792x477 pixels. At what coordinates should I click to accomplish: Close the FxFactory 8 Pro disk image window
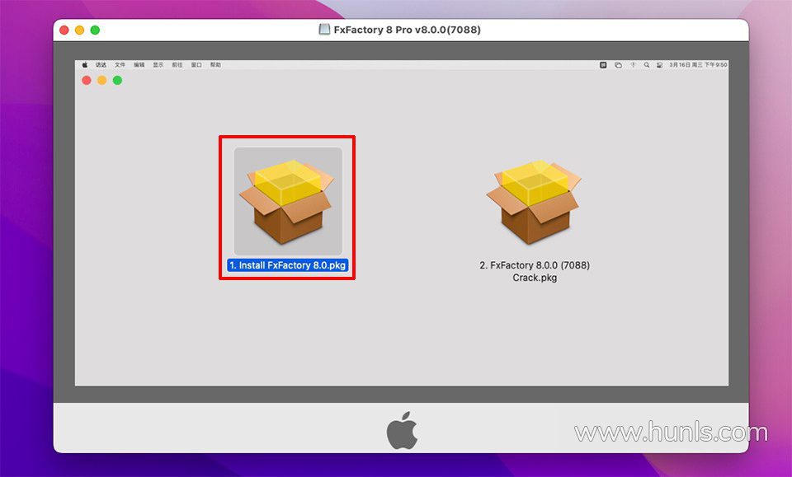pyautogui.click(x=64, y=30)
